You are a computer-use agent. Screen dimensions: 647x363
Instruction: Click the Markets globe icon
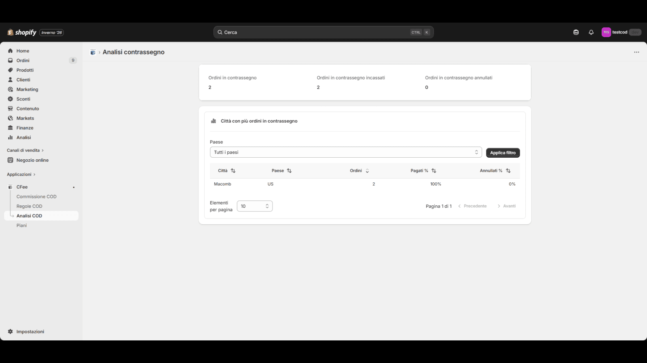click(x=11, y=118)
